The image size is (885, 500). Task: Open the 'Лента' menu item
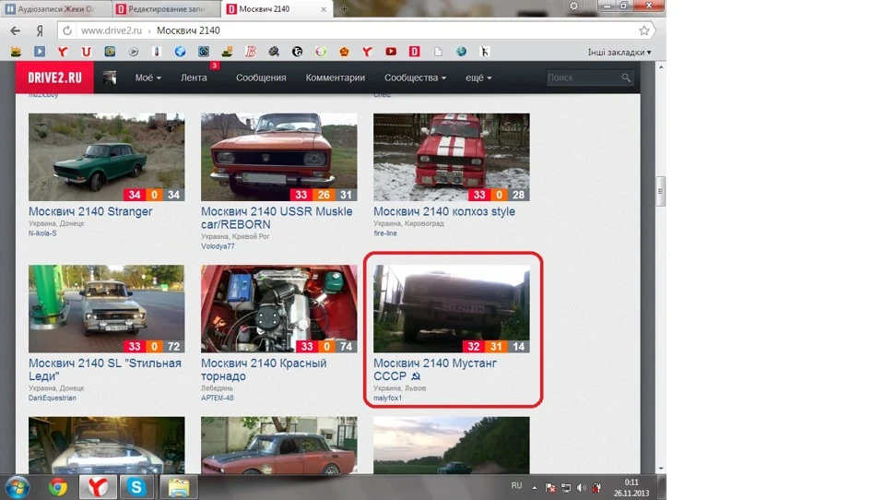(x=194, y=77)
